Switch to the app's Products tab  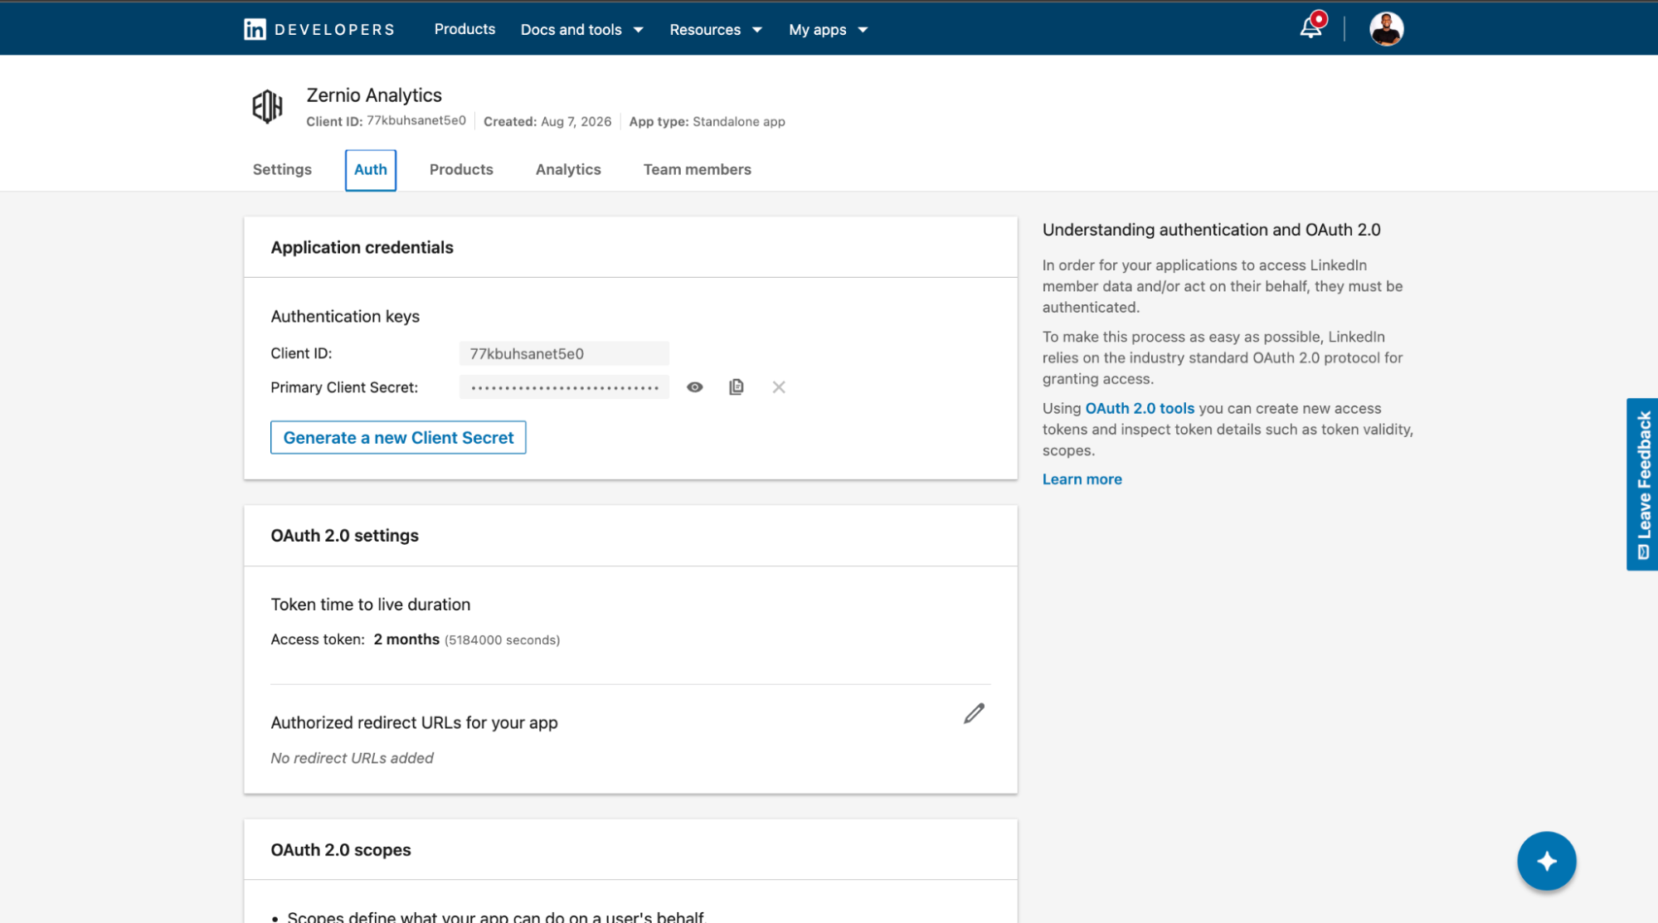461,169
